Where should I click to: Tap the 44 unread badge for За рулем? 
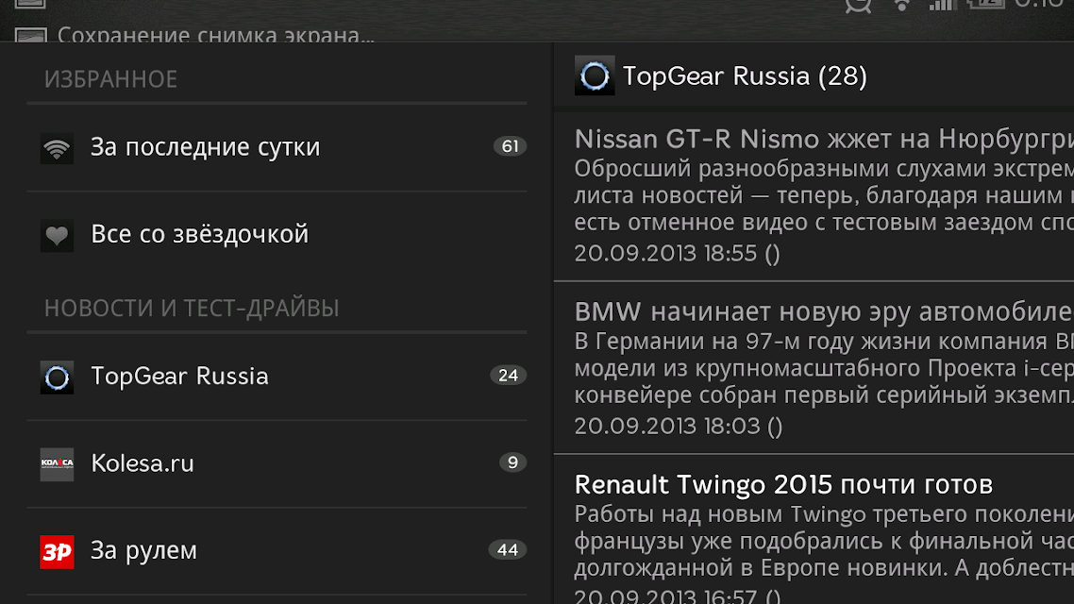coord(508,550)
